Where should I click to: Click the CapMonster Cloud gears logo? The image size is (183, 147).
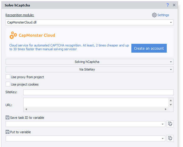pos(13,36)
